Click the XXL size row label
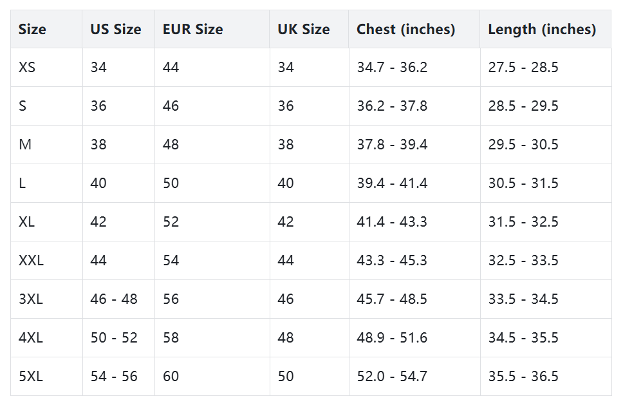This screenshot has width=623, height=405. (x=31, y=261)
